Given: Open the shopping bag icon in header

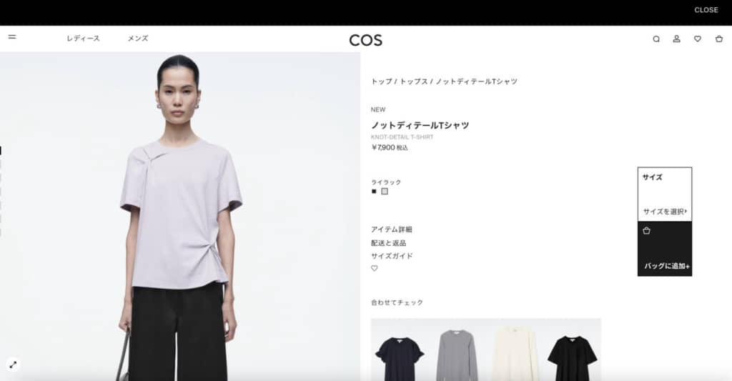Looking at the screenshot, I should coord(719,39).
